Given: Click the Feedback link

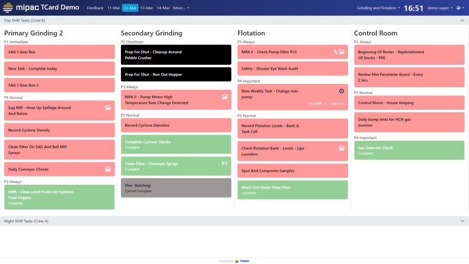Looking at the screenshot, I should (95, 7).
